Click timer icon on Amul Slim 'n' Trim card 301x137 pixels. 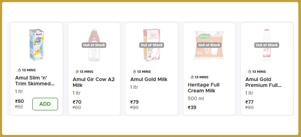tap(19, 70)
